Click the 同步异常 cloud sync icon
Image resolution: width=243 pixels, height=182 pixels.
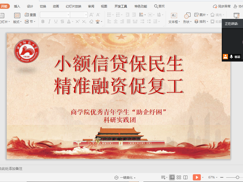[215, 6]
